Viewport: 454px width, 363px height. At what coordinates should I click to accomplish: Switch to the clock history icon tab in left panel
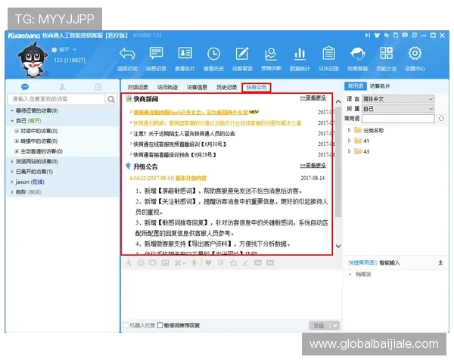(x=98, y=86)
